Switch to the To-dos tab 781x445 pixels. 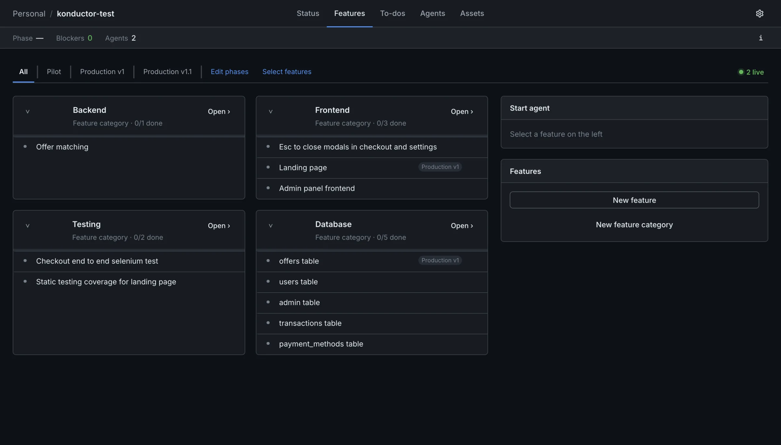coord(392,13)
